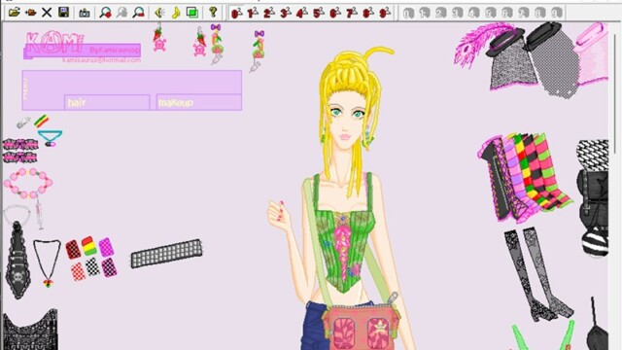Click the first red magnifier zoom icon

105,13
